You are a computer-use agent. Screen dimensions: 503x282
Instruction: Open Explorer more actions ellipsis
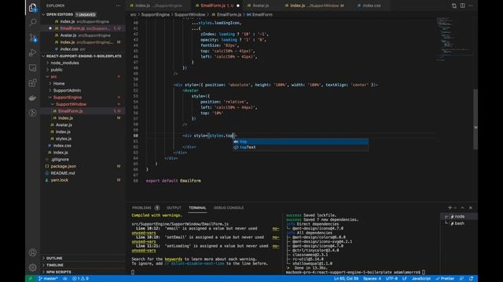pos(119,5)
